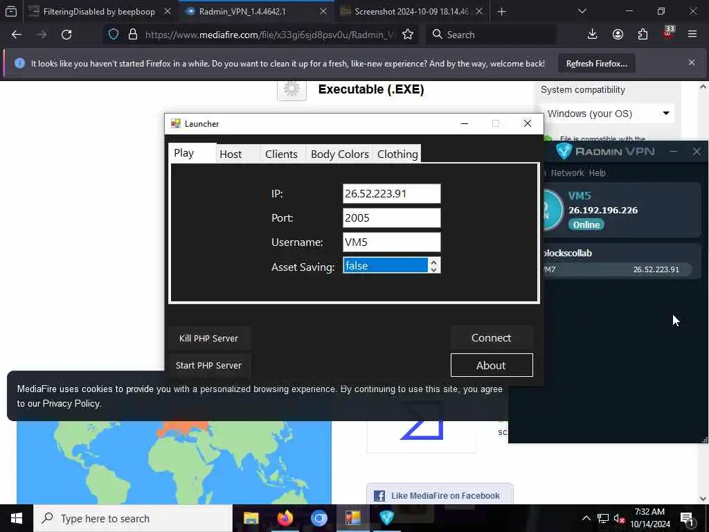This screenshot has width=709, height=532.
Task: Open the Clients tab in Launcher
Action: point(281,154)
